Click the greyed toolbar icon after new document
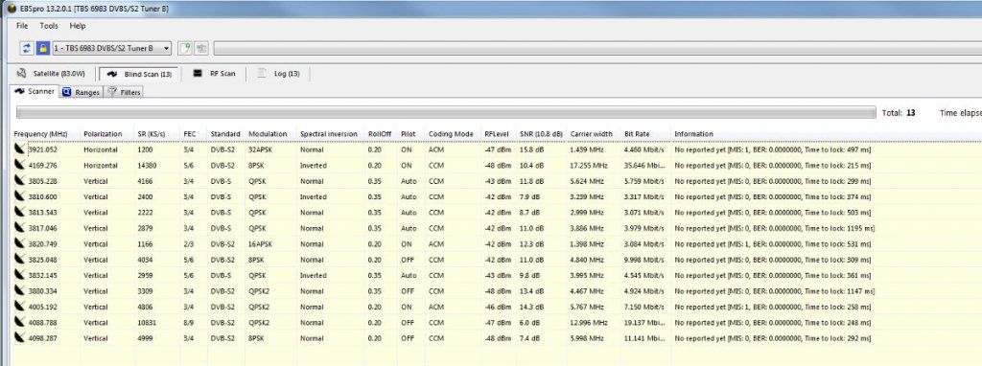 pos(201,48)
